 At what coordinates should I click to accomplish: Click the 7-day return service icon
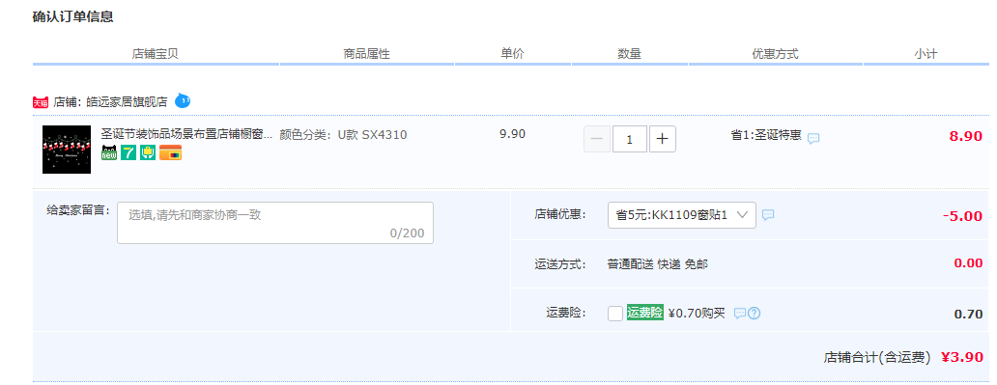[128, 152]
